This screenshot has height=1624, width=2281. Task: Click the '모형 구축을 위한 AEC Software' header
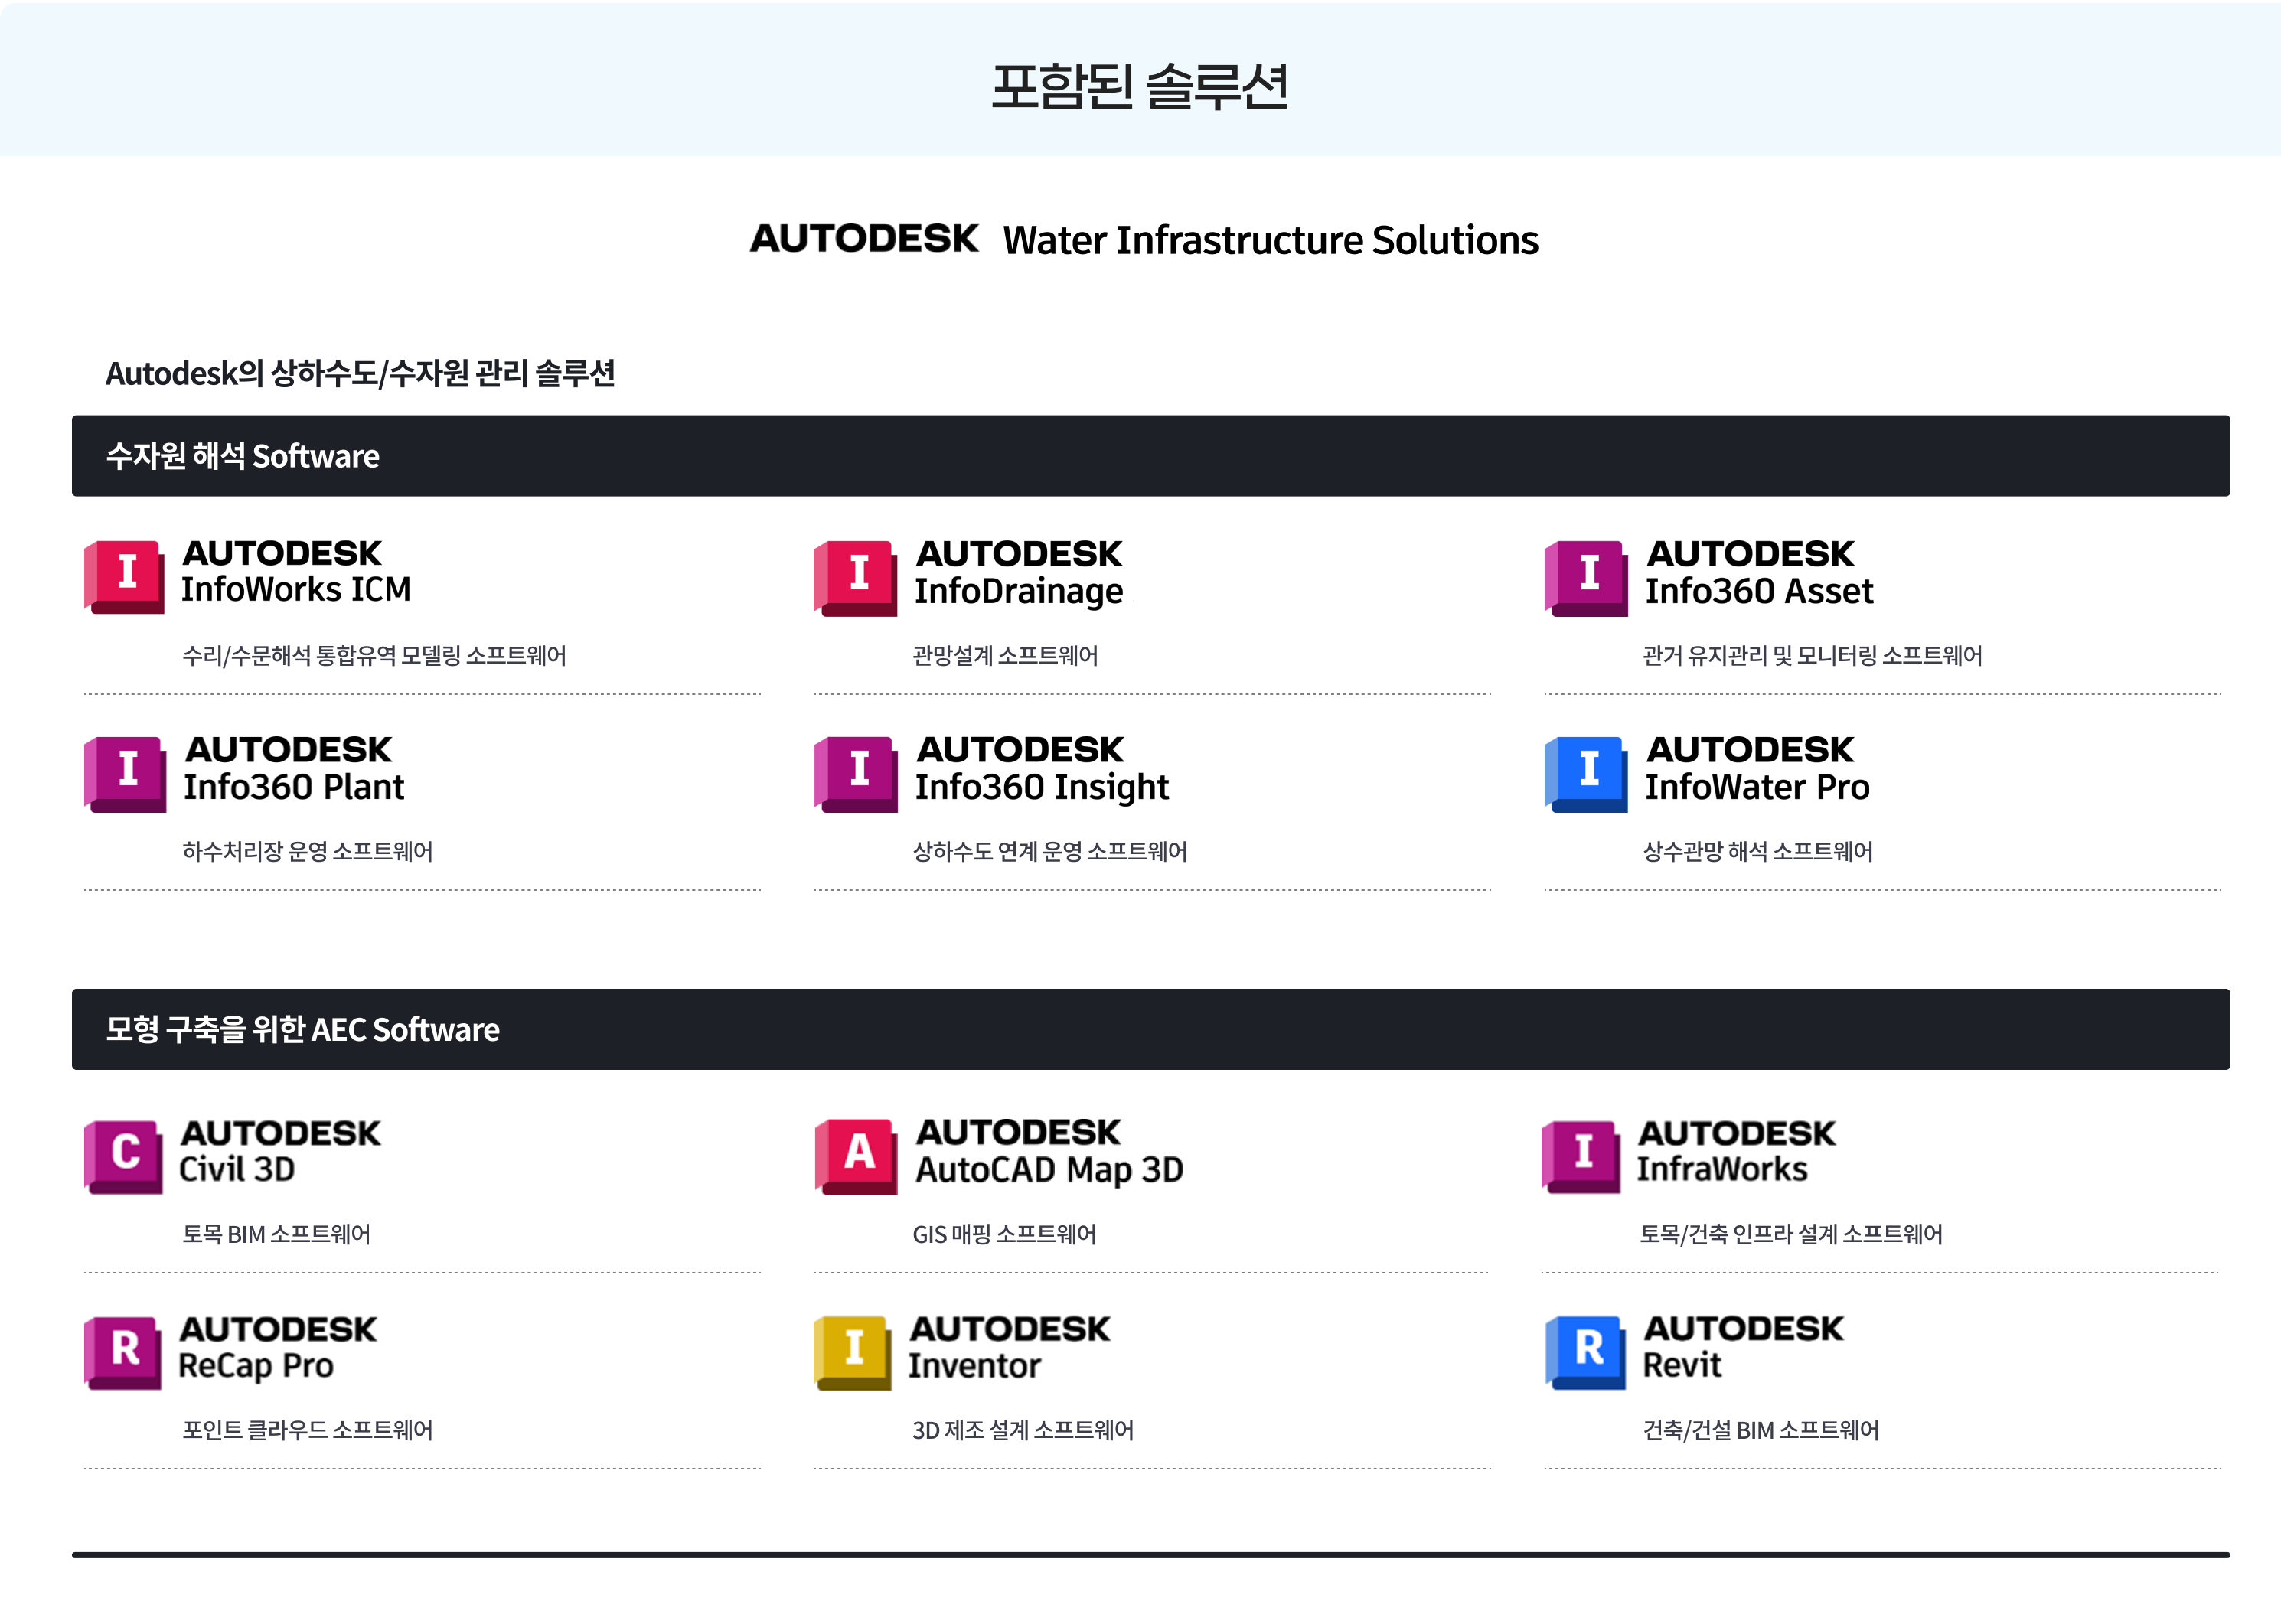click(x=1150, y=1029)
